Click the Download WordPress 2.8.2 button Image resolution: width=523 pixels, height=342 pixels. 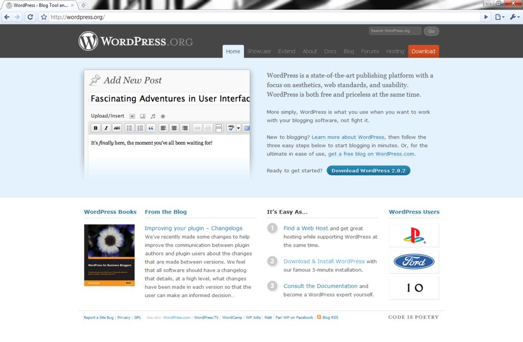click(x=368, y=171)
